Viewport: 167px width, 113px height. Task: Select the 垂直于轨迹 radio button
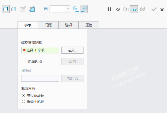23,101
